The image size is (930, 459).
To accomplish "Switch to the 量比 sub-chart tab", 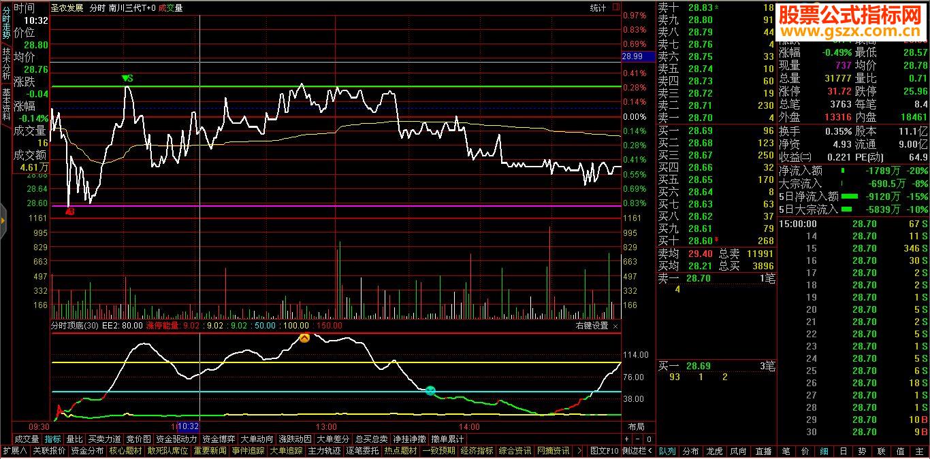I will click(74, 439).
